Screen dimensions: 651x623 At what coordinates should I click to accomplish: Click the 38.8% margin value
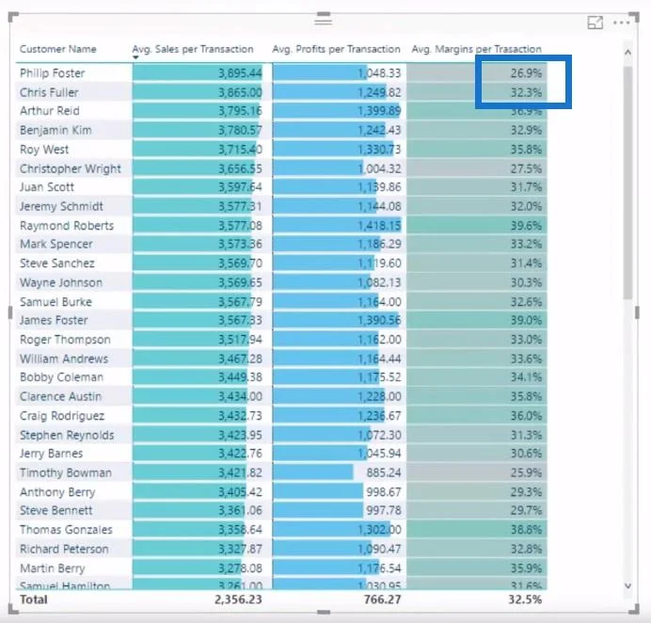tap(526, 530)
